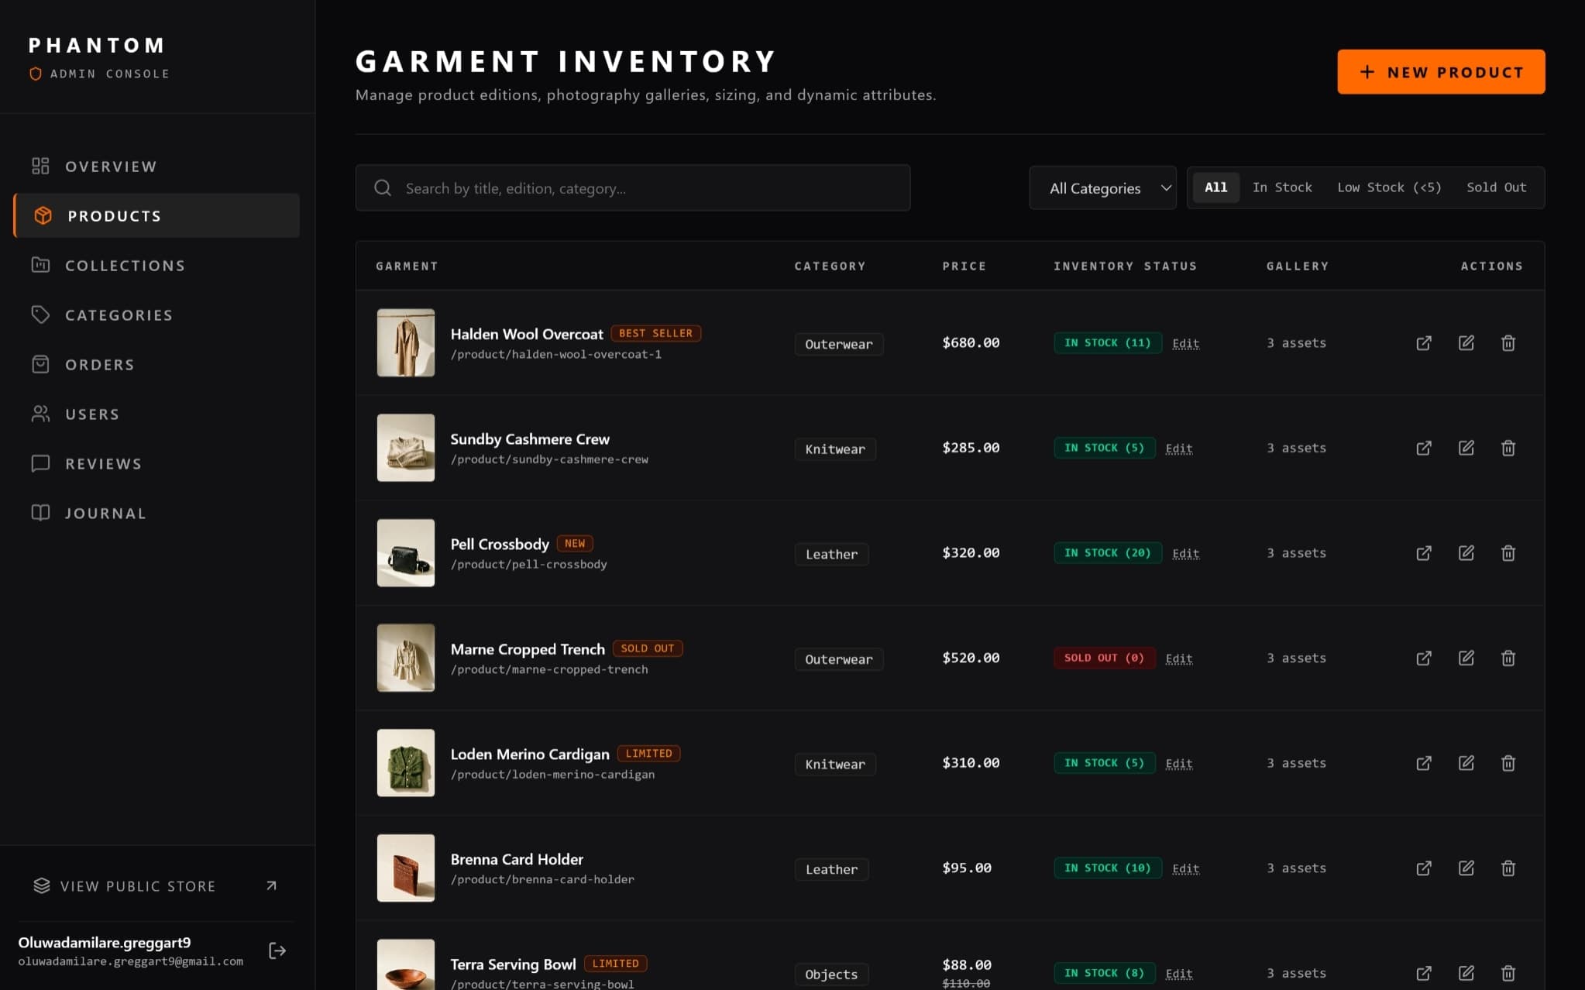Click the Pell Crossbody product thumbnail
The width and height of the screenshot is (1585, 990).
406,553
